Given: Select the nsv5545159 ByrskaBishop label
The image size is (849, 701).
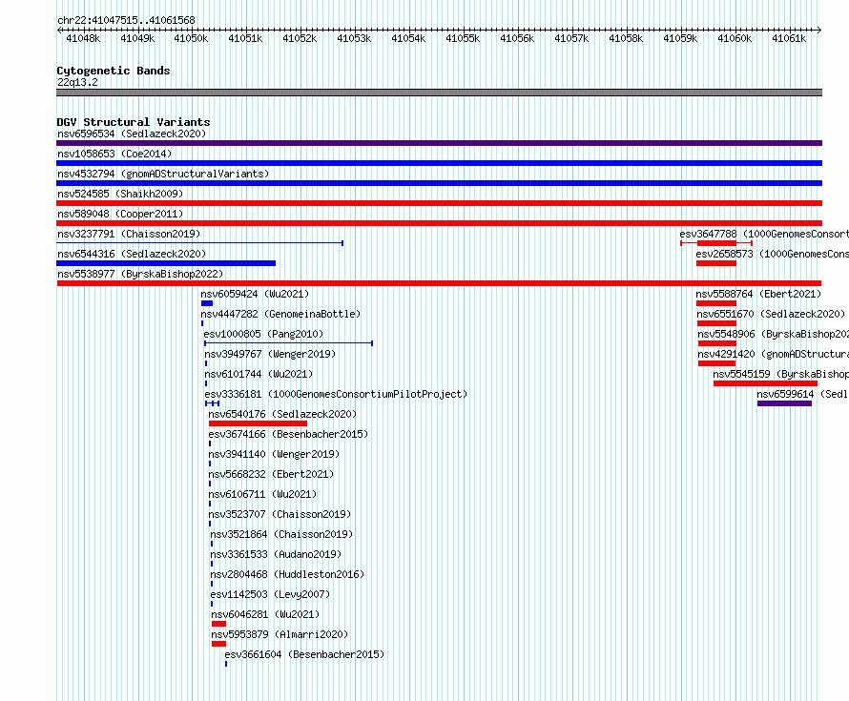Looking at the screenshot, I should pyautogui.click(x=780, y=374).
